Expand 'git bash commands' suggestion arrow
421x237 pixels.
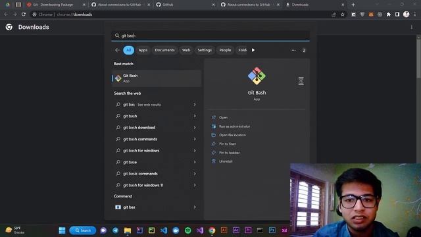[x=195, y=139]
